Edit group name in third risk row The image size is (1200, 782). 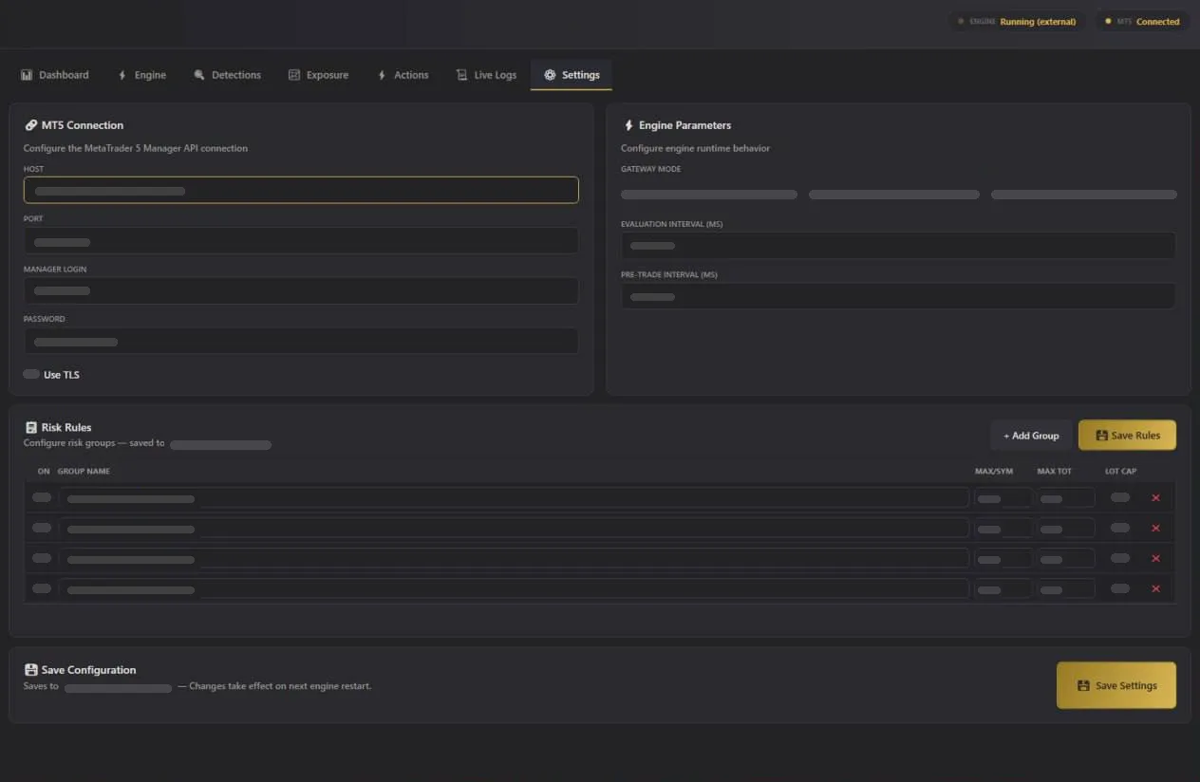click(514, 558)
